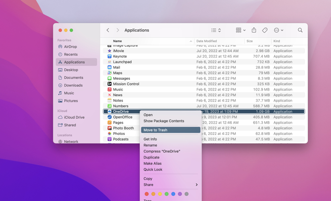331x201 pixels.
Task: Expand the Share submenu arrow
Action: coord(197,185)
